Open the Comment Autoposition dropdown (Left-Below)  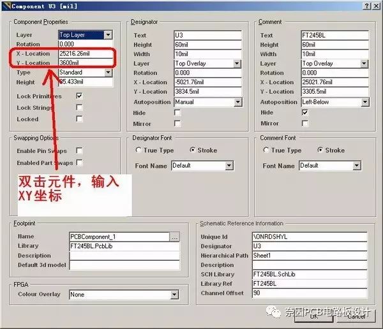click(365, 102)
